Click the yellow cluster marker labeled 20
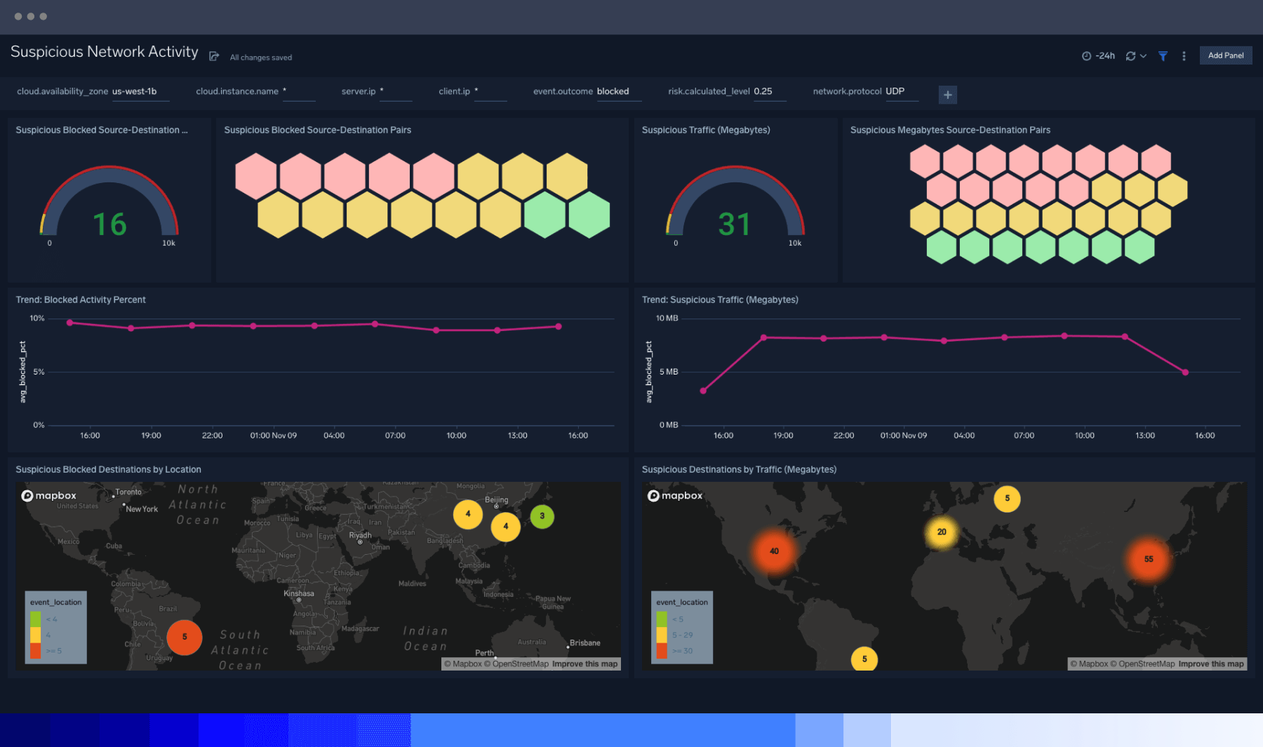This screenshot has height=747, width=1263. 941,532
